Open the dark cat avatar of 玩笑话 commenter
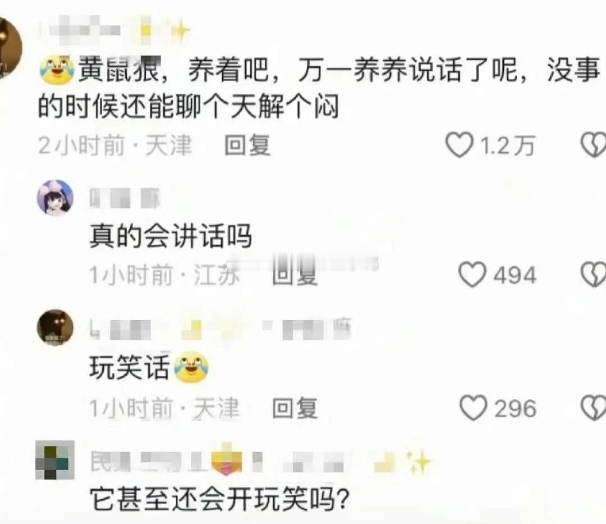Viewport: 606px width, 524px height. tap(55, 327)
